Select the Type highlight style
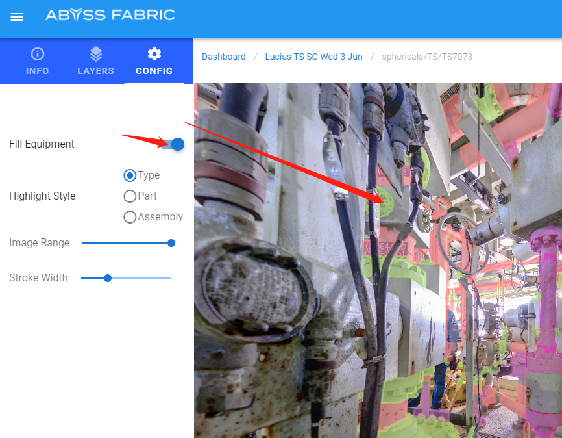562x438 pixels. (130, 175)
